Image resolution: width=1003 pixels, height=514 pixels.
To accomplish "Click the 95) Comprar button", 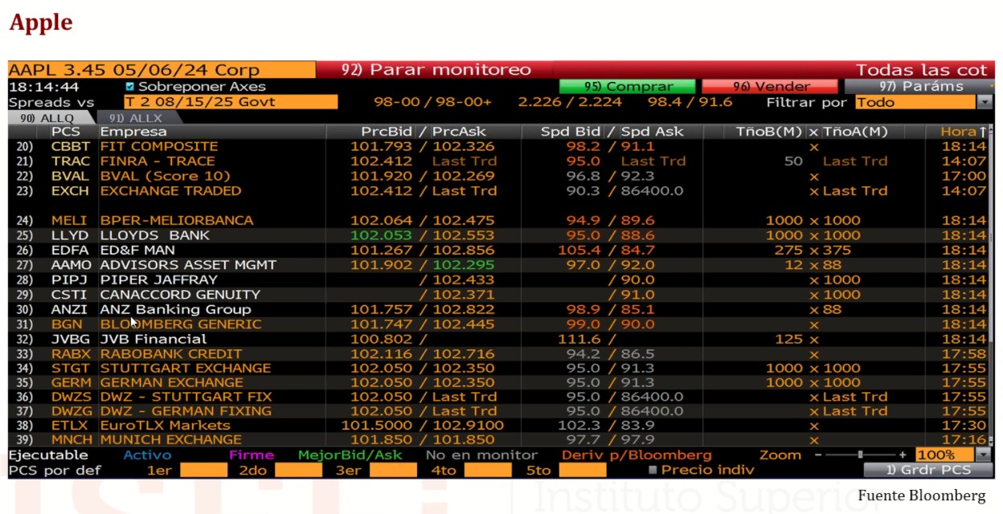I will tap(628, 87).
